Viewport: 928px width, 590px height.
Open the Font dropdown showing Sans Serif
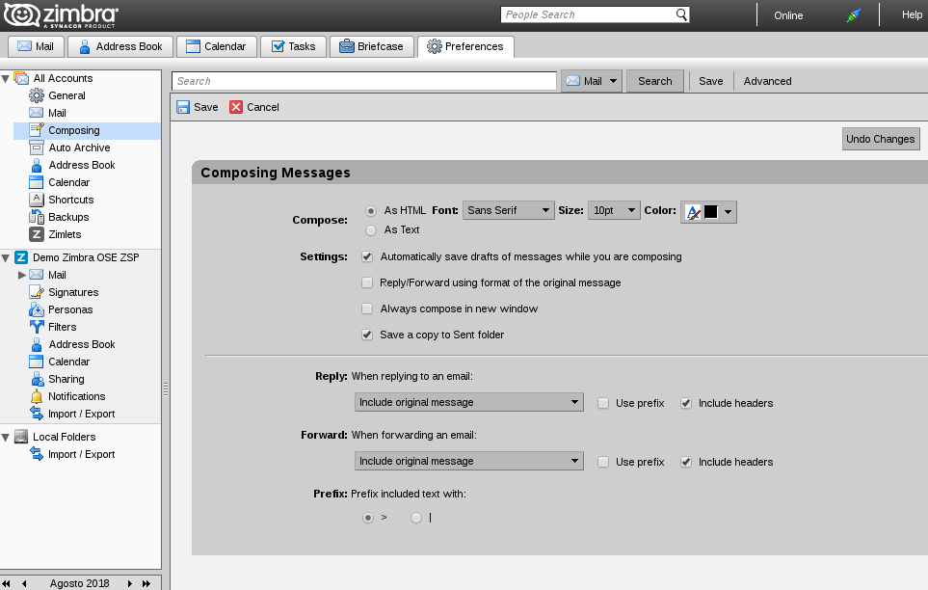pos(509,210)
